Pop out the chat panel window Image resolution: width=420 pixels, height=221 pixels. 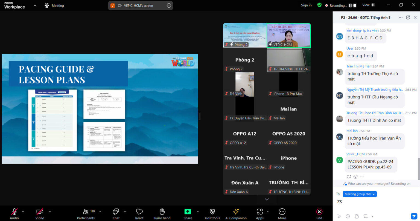coord(408,17)
